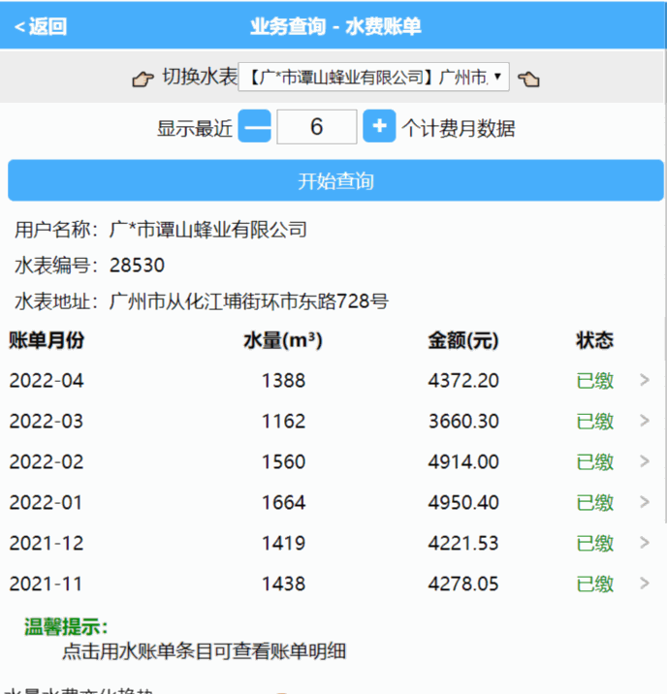Viewport: 667px width, 694px height.
Task: Click the months count input field
Action: (x=316, y=127)
